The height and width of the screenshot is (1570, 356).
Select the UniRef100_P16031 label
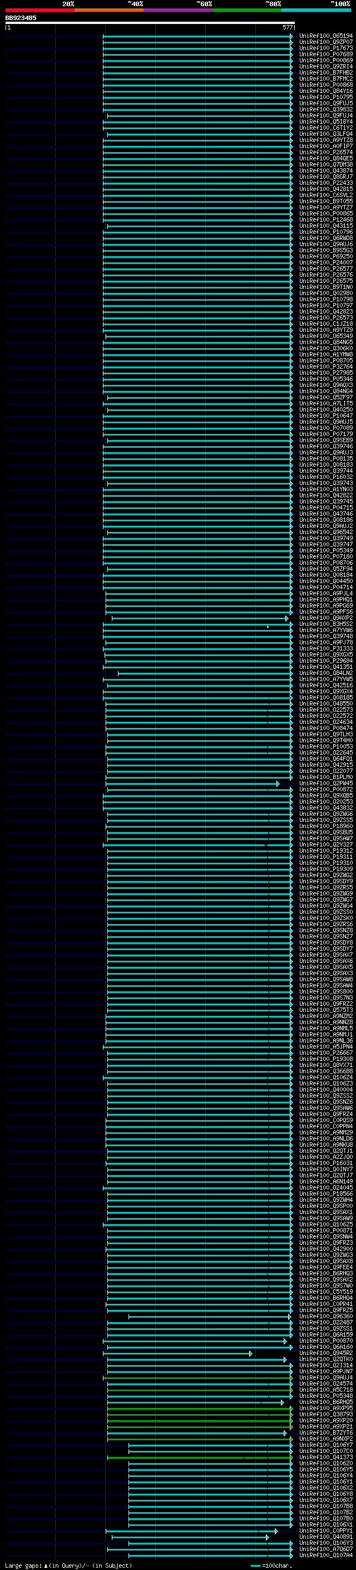tap(326, 1163)
